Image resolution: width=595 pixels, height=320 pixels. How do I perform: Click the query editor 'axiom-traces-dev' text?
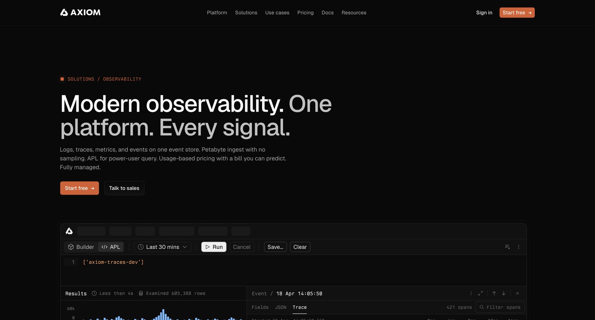point(113,262)
